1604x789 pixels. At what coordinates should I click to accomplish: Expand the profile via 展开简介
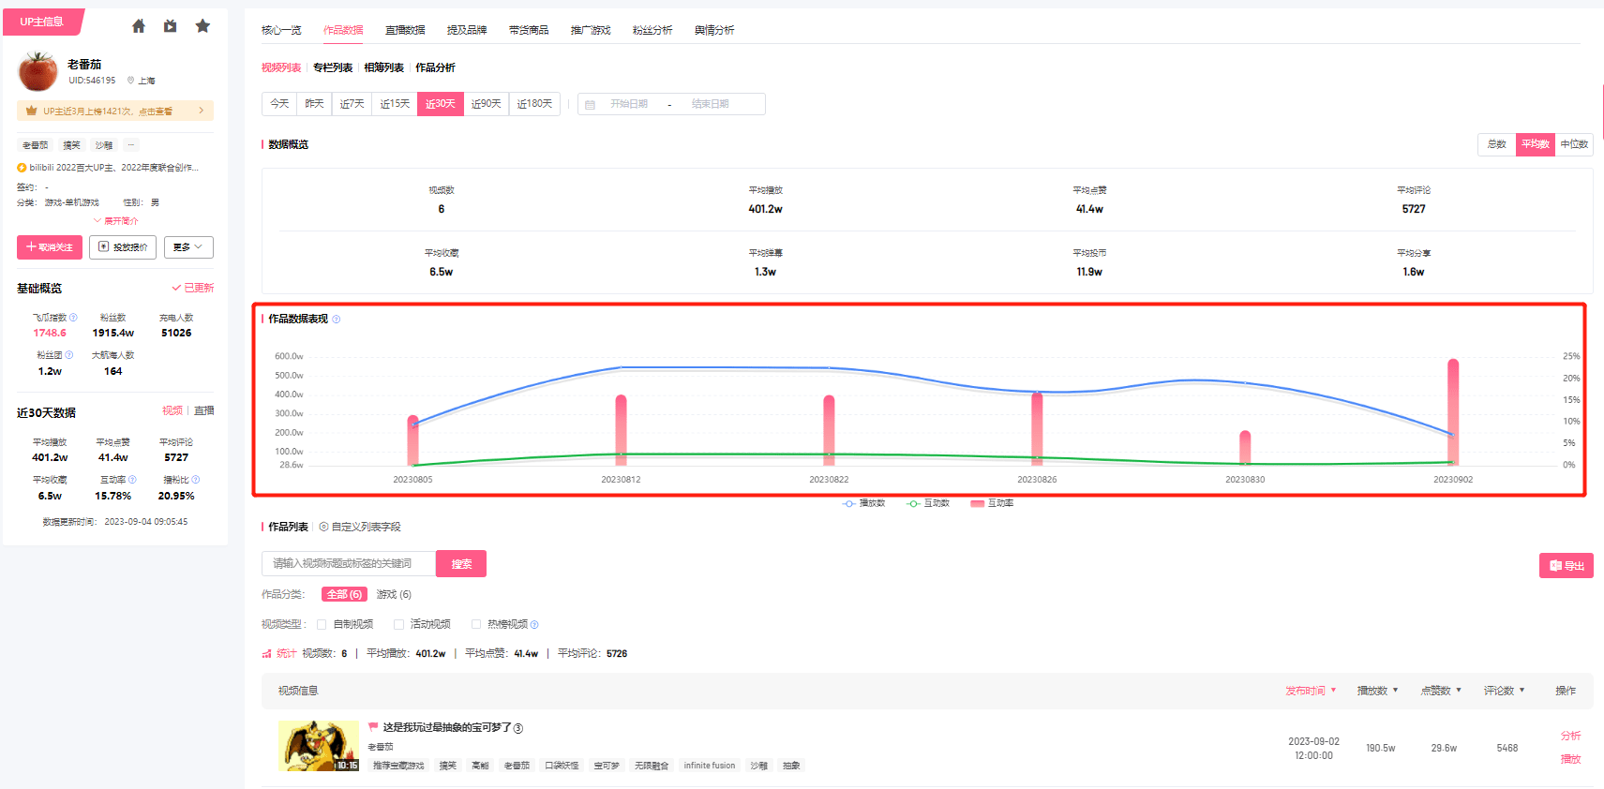[115, 221]
